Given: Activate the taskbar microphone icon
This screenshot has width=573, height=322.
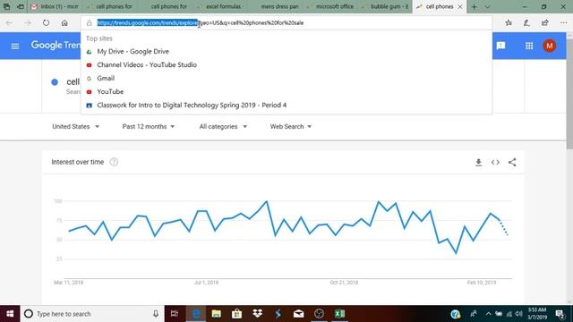Looking at the screenshot, I should click(x=156, y=314).
